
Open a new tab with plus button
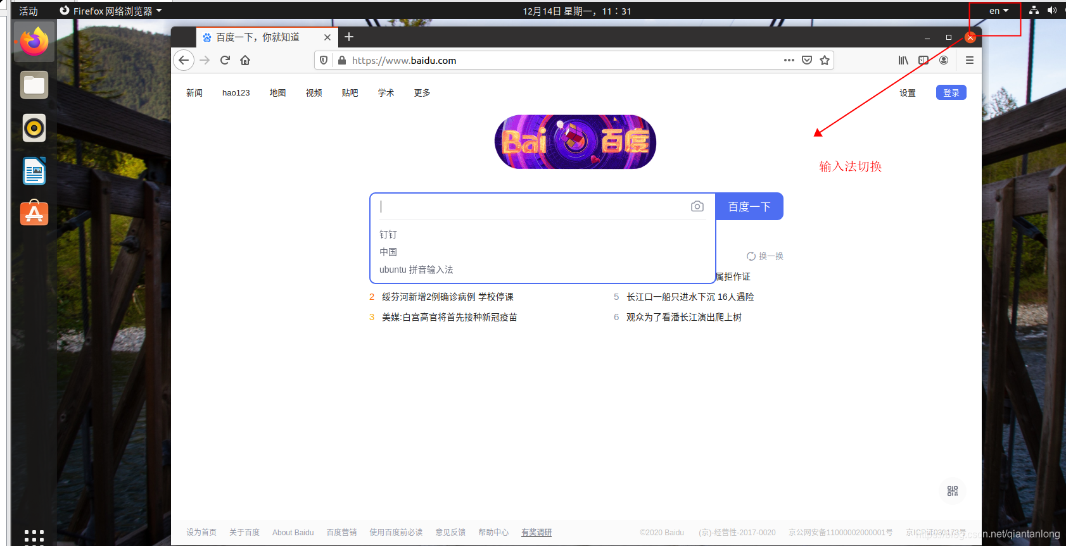click(x=349, y=37)
